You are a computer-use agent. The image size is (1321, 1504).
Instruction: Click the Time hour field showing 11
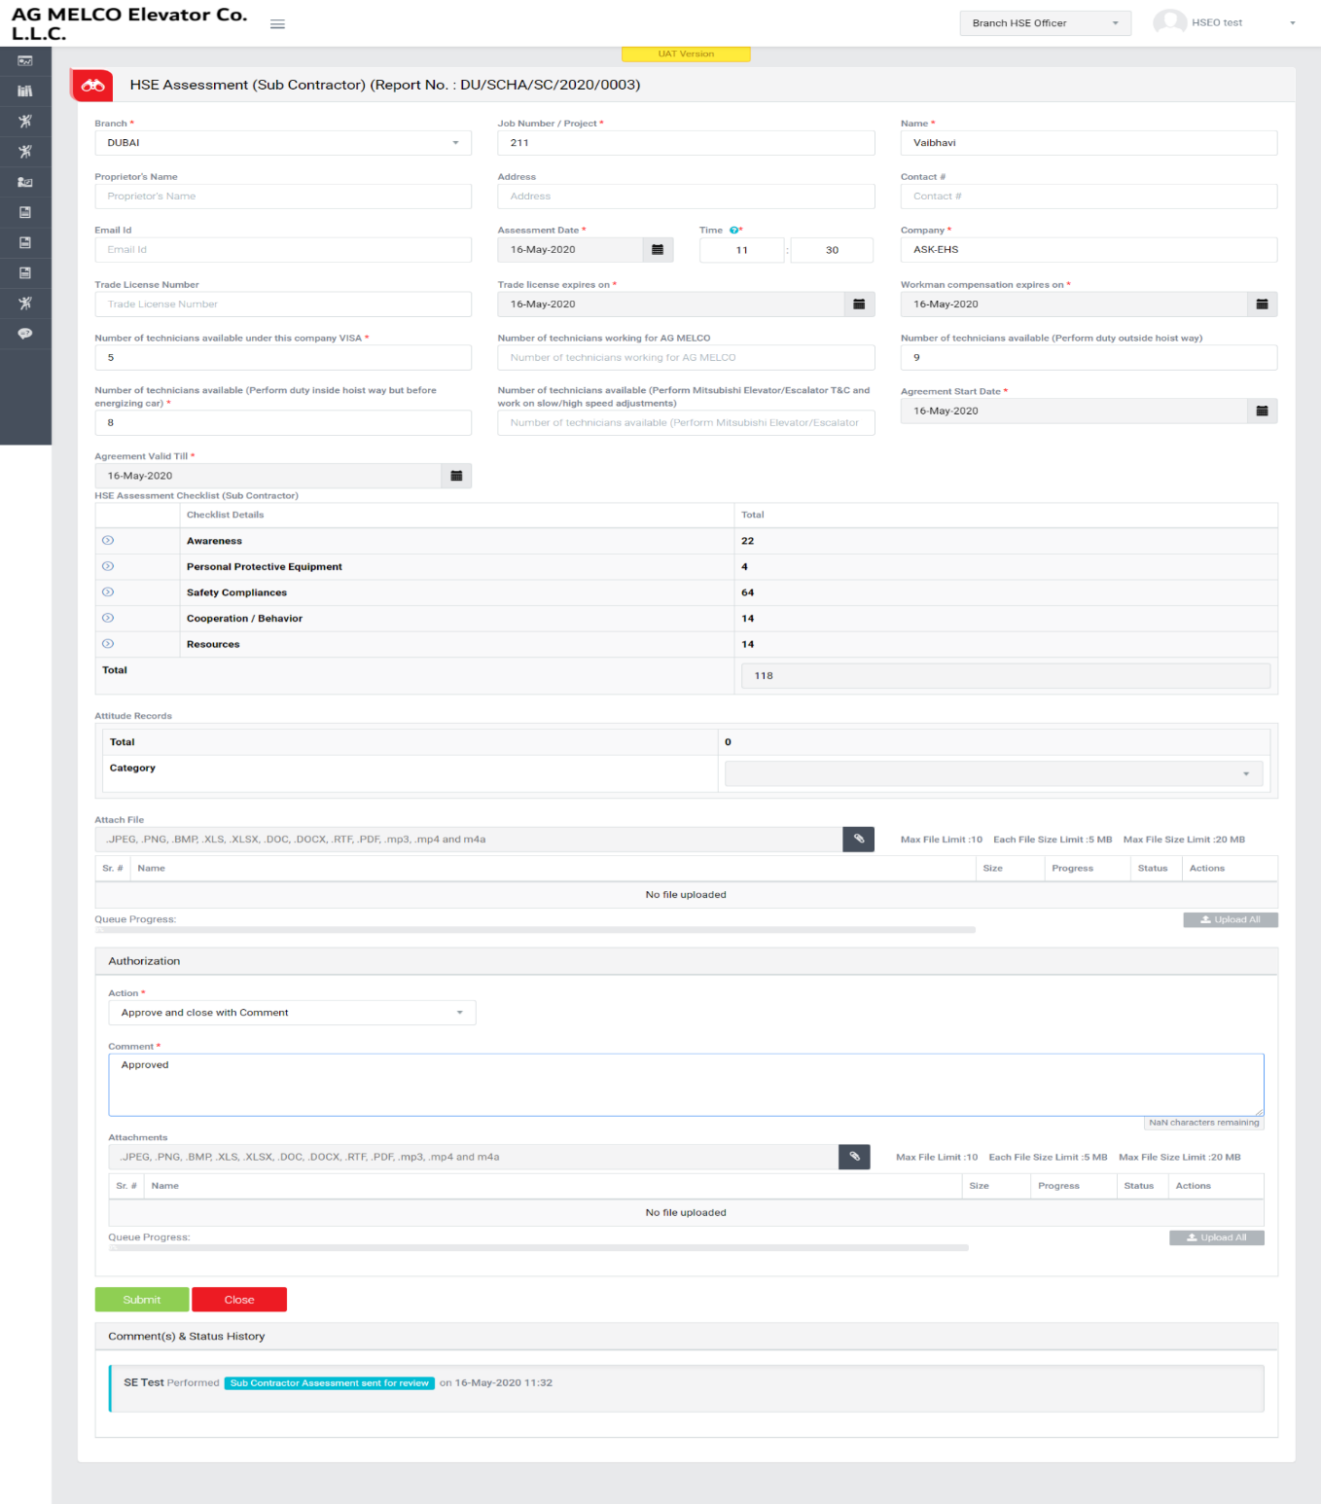click(x=741, y=250)
